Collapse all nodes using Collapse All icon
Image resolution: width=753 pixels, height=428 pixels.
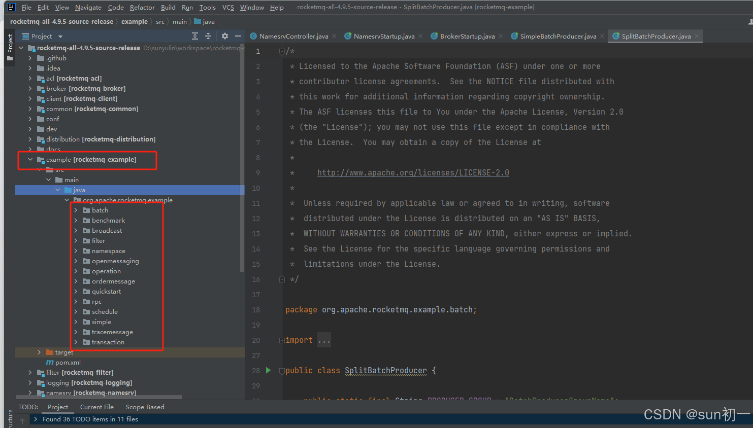208,36
